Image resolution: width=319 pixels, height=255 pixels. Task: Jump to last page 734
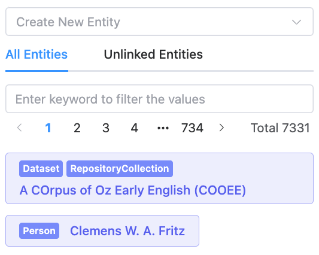click(x=192, y=128)
